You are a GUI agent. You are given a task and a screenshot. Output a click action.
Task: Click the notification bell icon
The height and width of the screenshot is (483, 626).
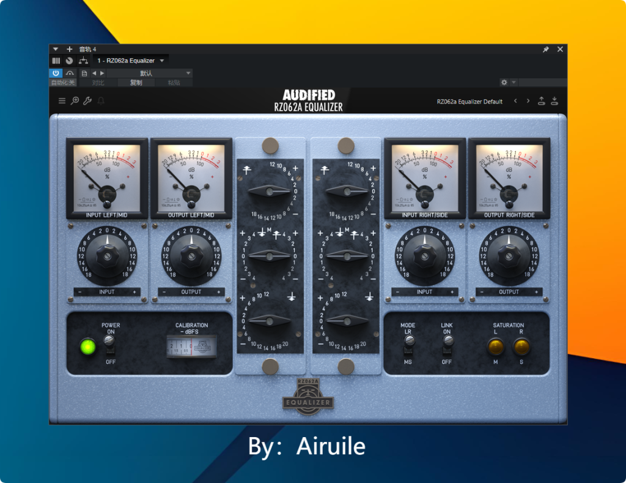click(x=101, y=101)
